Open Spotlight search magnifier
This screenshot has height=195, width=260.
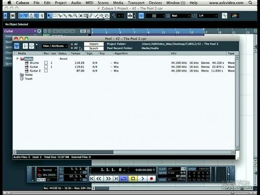coord(250,3)
